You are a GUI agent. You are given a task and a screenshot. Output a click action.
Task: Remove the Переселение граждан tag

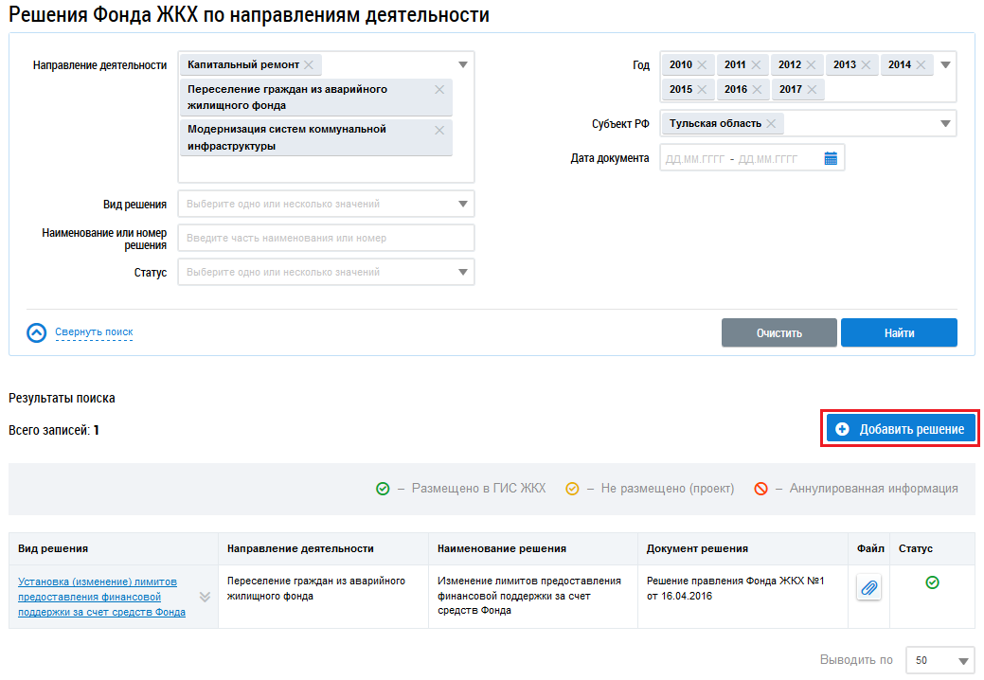pos(439,90)
